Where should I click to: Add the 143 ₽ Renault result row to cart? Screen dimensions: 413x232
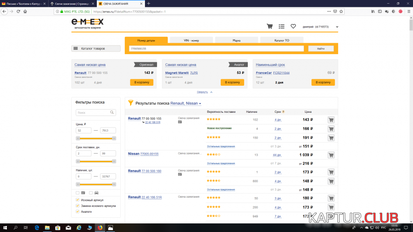coord(331,120)
